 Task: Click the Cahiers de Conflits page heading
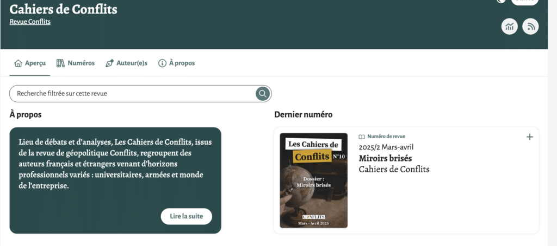(x=63, y=9)
